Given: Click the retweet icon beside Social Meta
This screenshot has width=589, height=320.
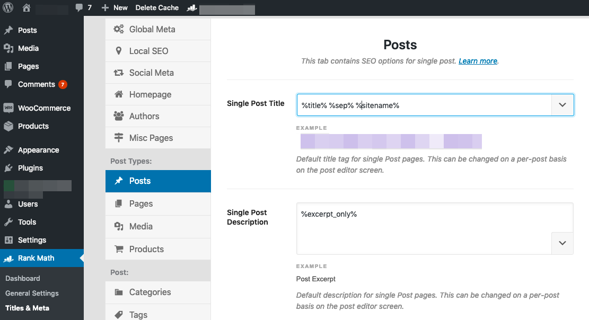Looking at the screenshot, I should pos(119,73).
